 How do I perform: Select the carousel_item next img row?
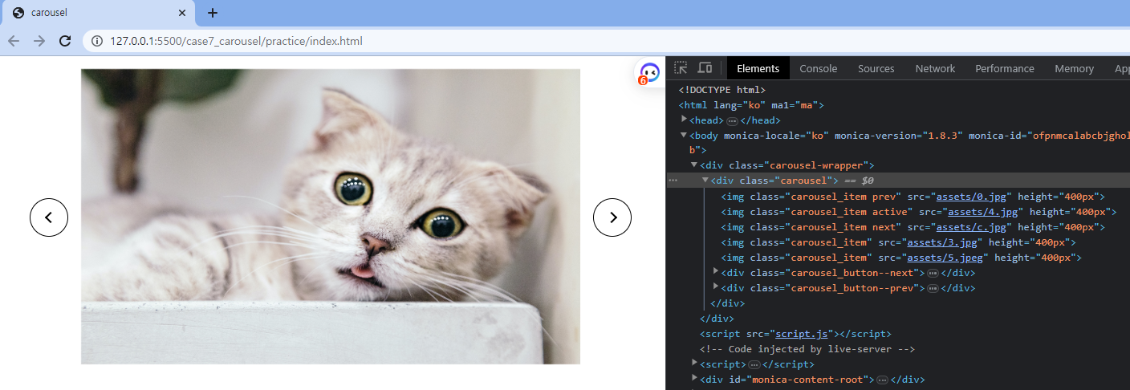[913, 227]
